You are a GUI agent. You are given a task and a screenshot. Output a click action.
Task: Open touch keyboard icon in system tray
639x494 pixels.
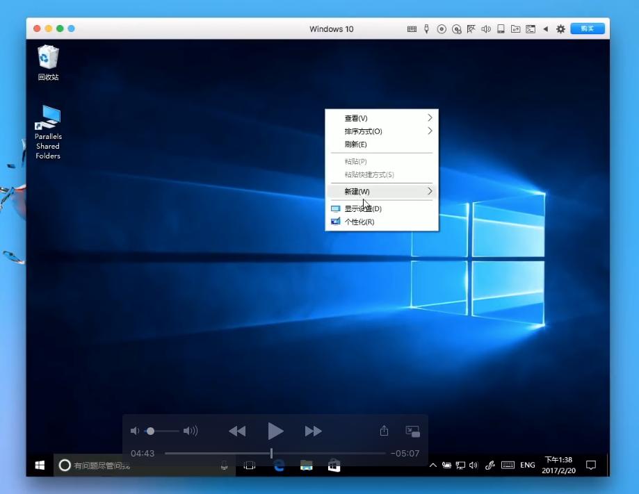point(508,465)
